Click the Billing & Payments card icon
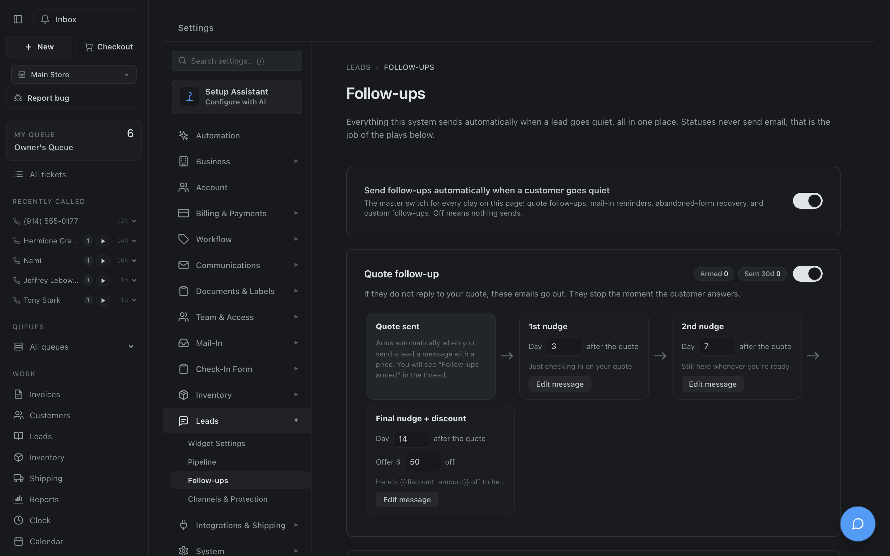 (184, 213)
